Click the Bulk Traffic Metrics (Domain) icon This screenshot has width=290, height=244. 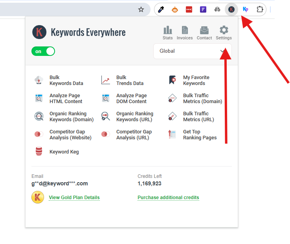(173, 98)
